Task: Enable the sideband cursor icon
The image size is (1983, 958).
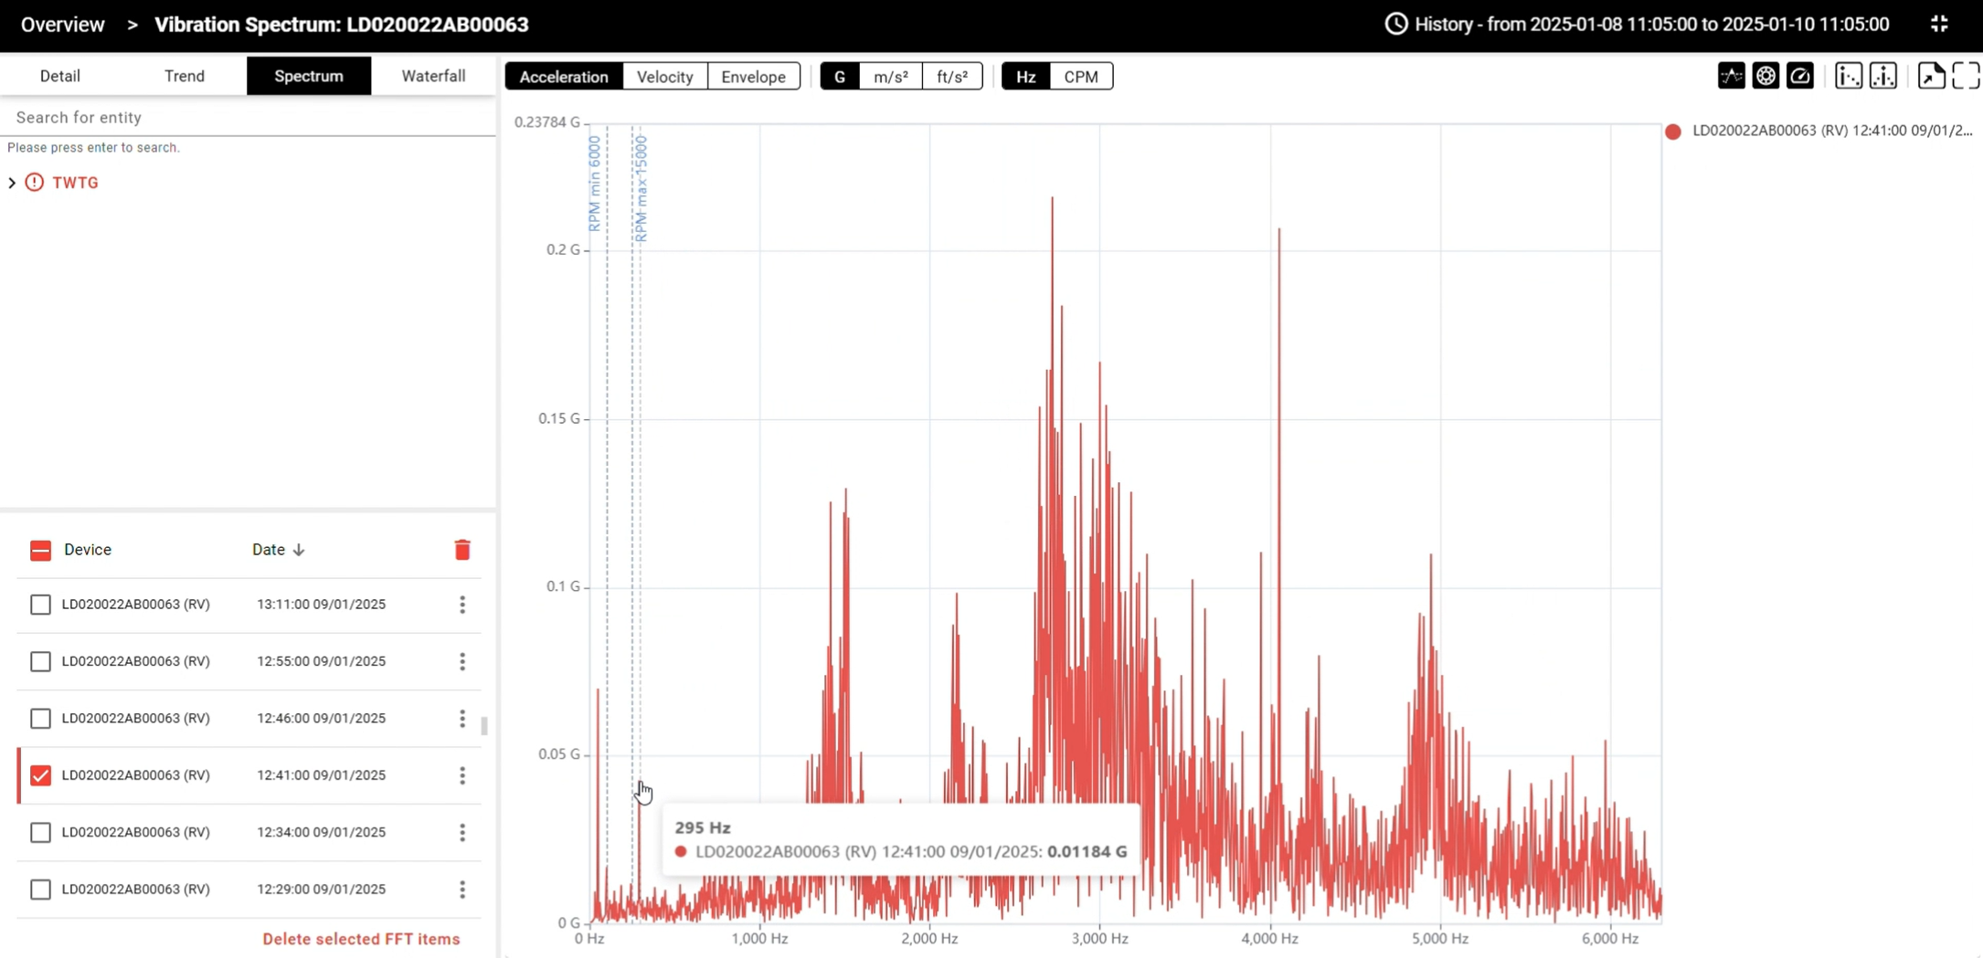Action: click(x=1882, y=76)
